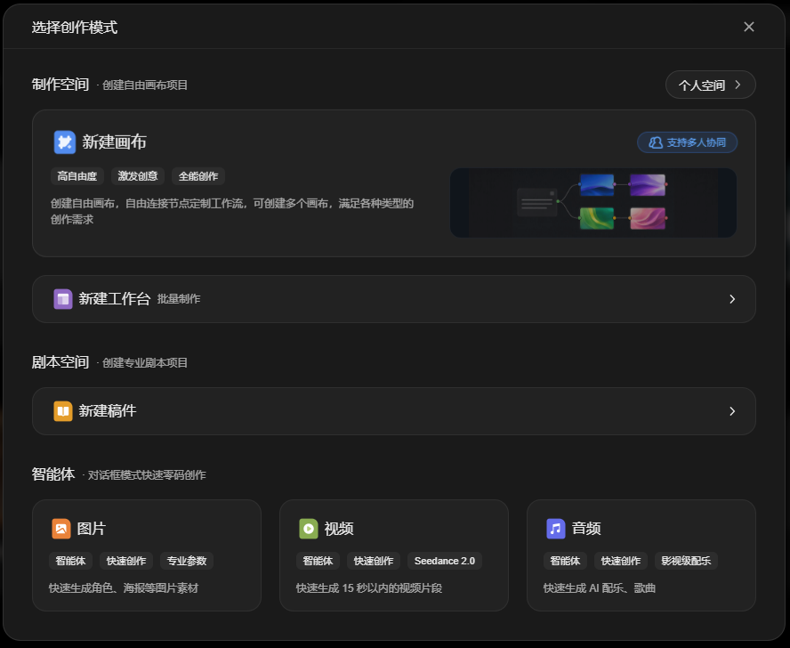The width and height of the screenshot is (790, 648).
Task: Click the 剧本空间 section heading
Action: pos(60,362)
